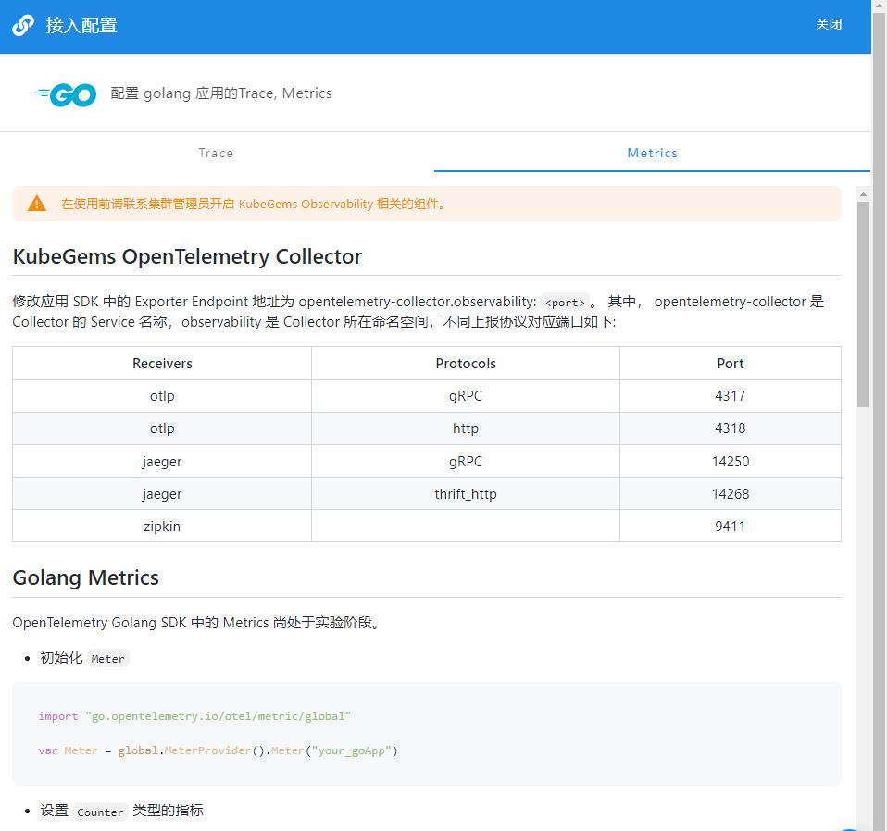Click the Golang Metrics heading
Viewport: 887px width, 831px height.
point(85,577)
